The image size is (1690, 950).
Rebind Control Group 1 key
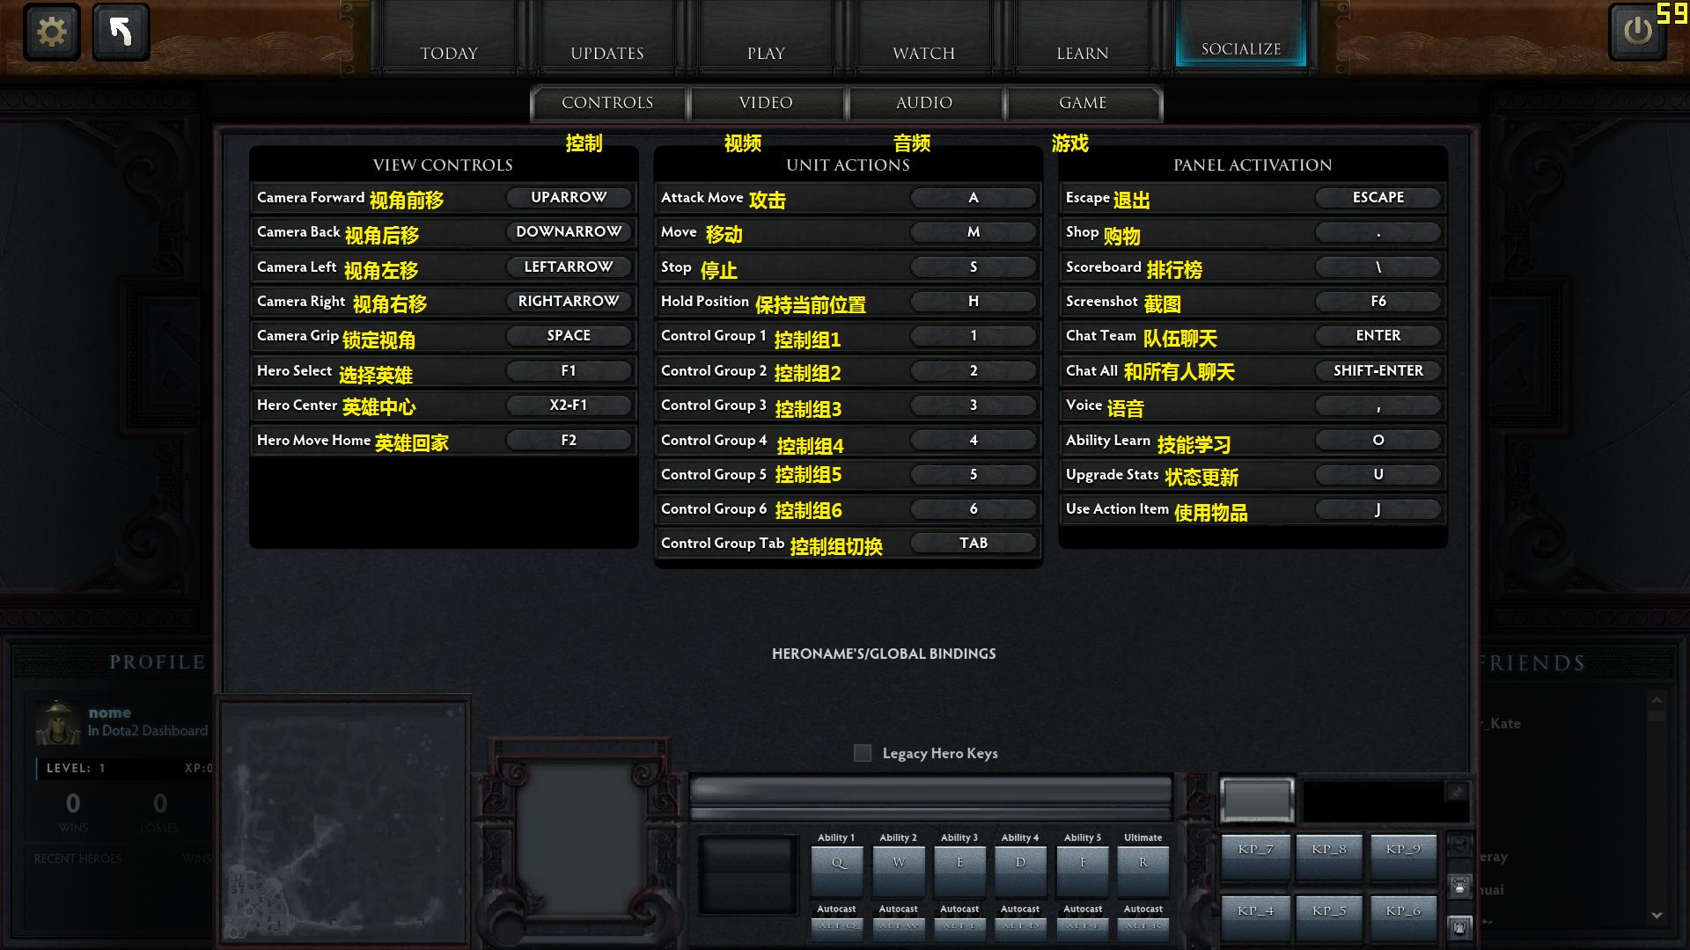[x=974, y=336]
